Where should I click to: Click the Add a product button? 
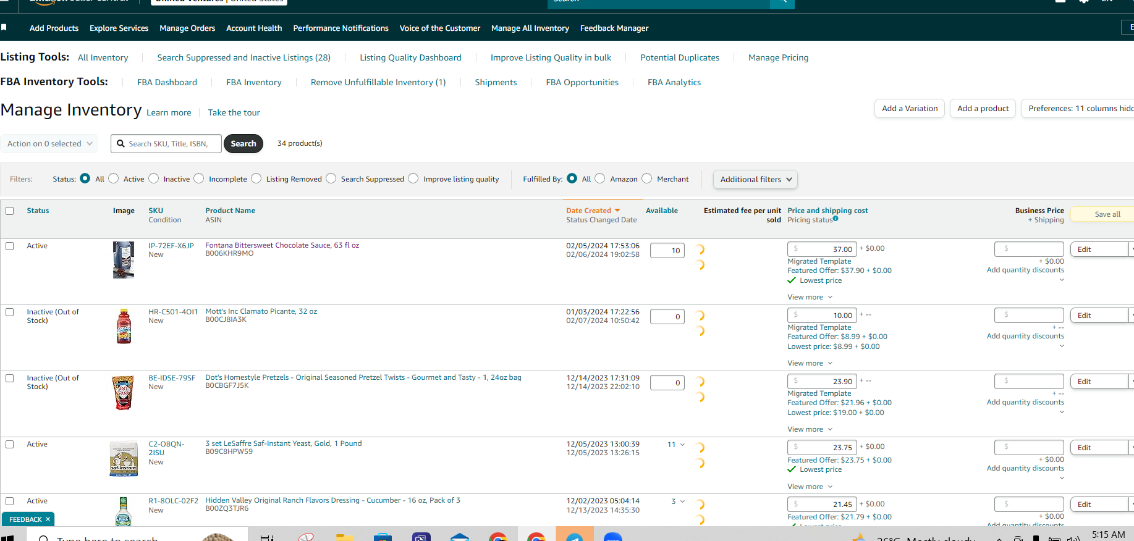point(983,108)
